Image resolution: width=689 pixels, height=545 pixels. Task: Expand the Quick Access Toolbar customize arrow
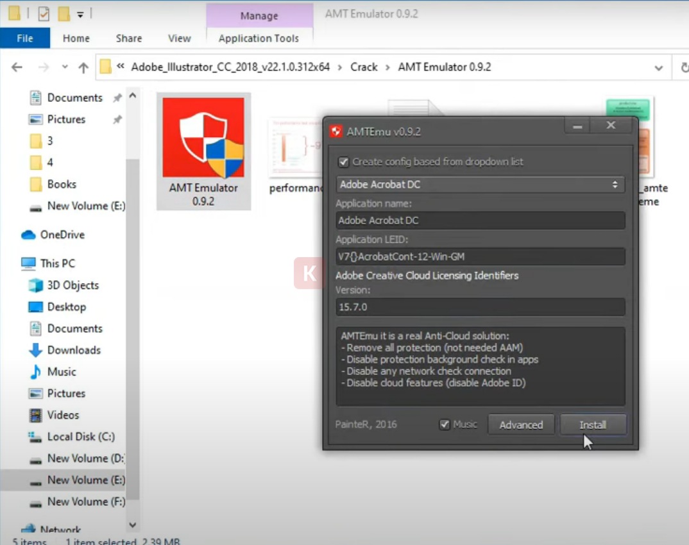(80, 14)
